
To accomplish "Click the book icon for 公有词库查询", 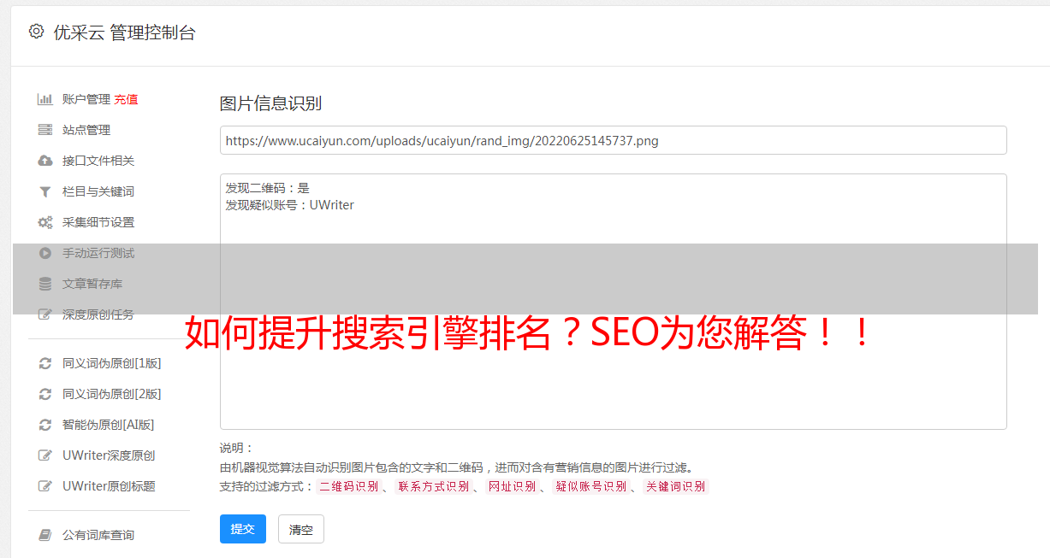I will [x=45, y=535].
